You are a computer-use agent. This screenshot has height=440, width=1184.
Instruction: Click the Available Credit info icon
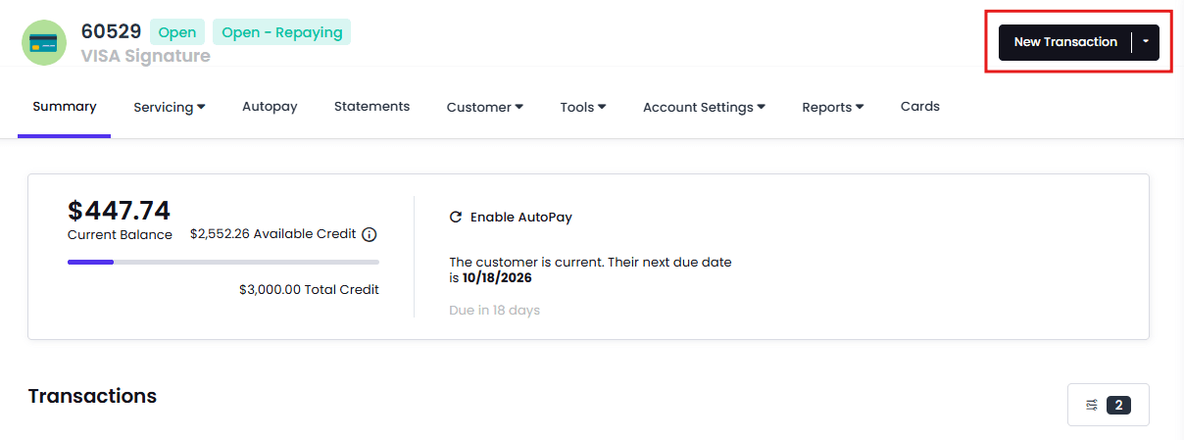tap(370, 235)
